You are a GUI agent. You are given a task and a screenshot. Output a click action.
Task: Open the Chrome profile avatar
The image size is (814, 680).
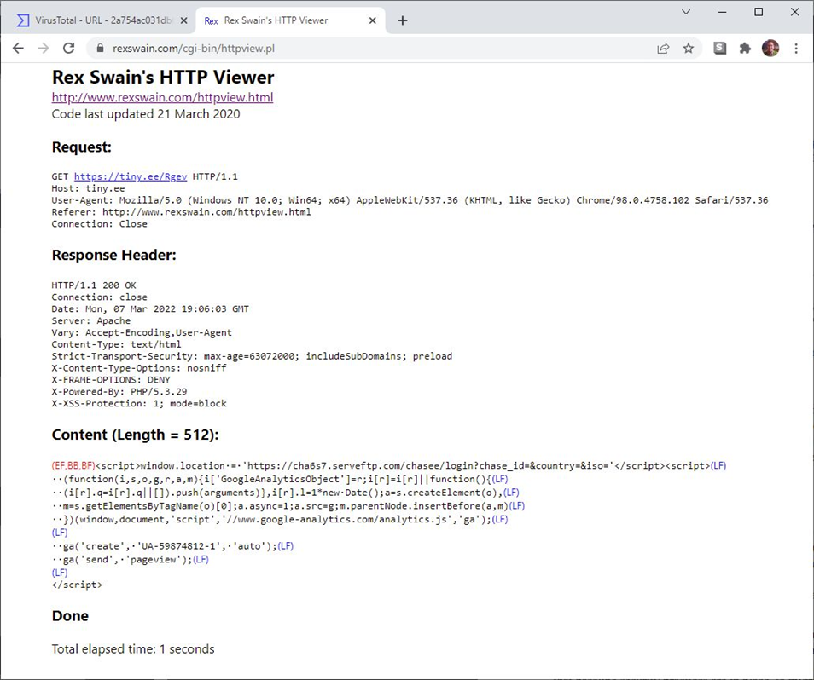coord(770,49)
